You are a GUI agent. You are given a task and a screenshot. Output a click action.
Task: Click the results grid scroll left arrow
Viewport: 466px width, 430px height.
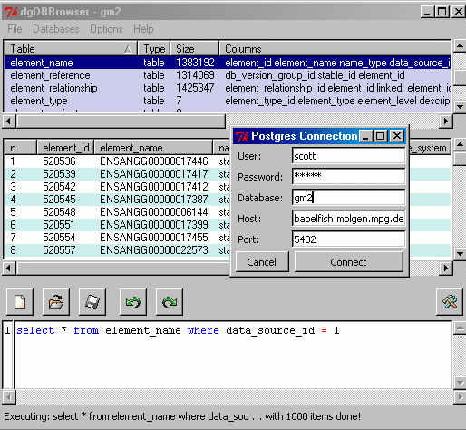(x=8, y=269)
